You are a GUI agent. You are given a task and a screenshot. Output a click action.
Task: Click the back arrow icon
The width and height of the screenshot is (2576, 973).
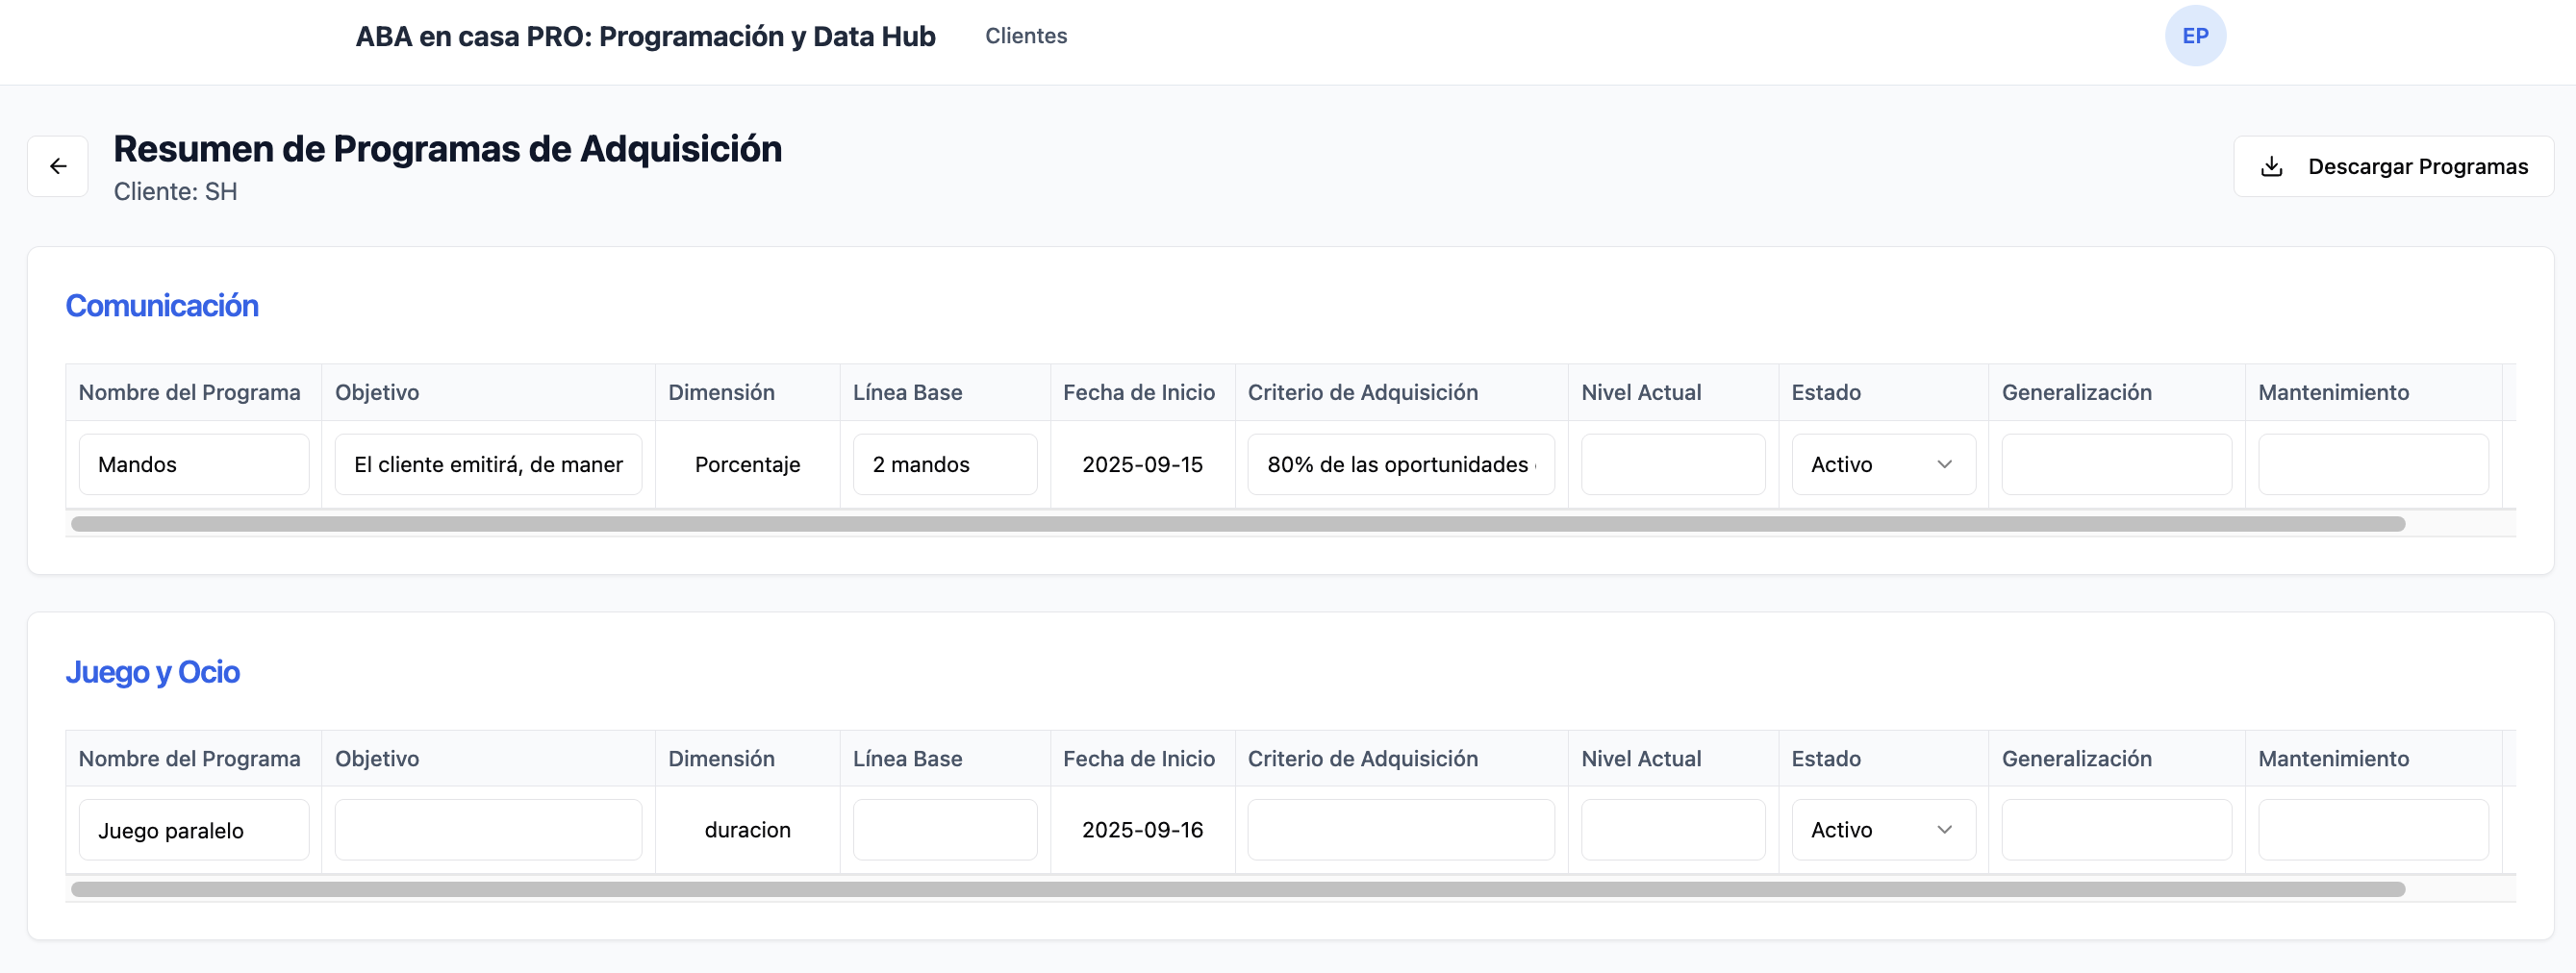click(x=58, y=166)
